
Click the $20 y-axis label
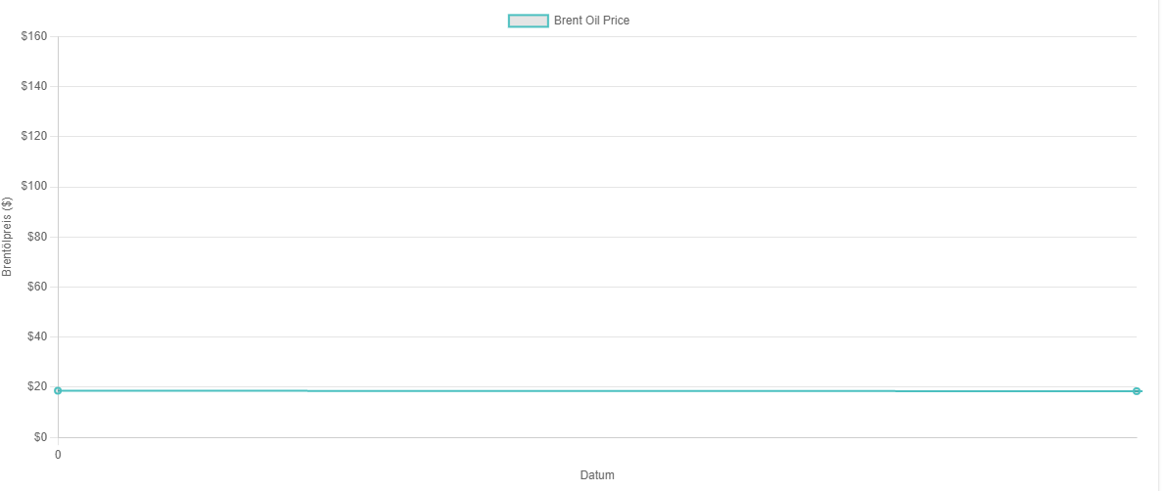click(x=37, y=386)
